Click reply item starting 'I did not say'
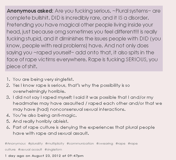Image resolution: width=176 pixels, height=160 pixels. point(87,103)
